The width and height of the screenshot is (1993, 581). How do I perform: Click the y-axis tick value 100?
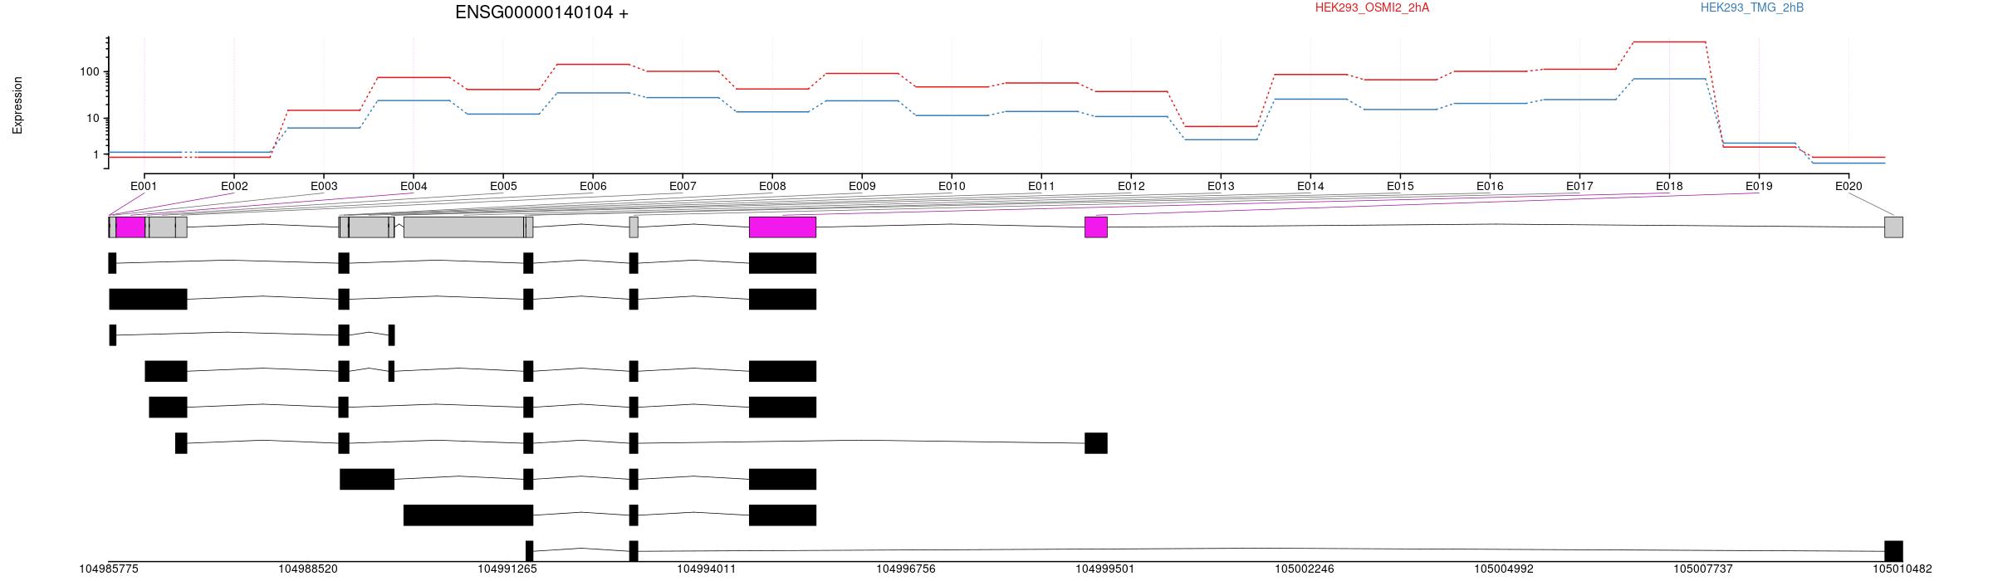[89, 72]
